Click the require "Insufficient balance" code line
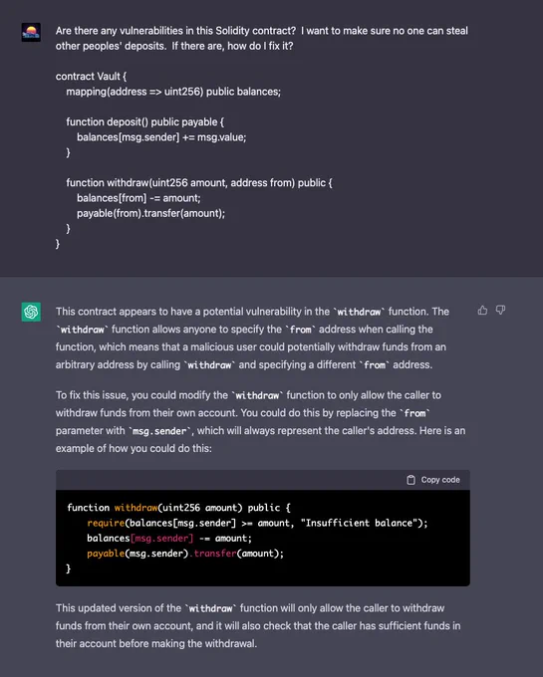Viewport: 543px width, 677px height. (x=257, y=523)
